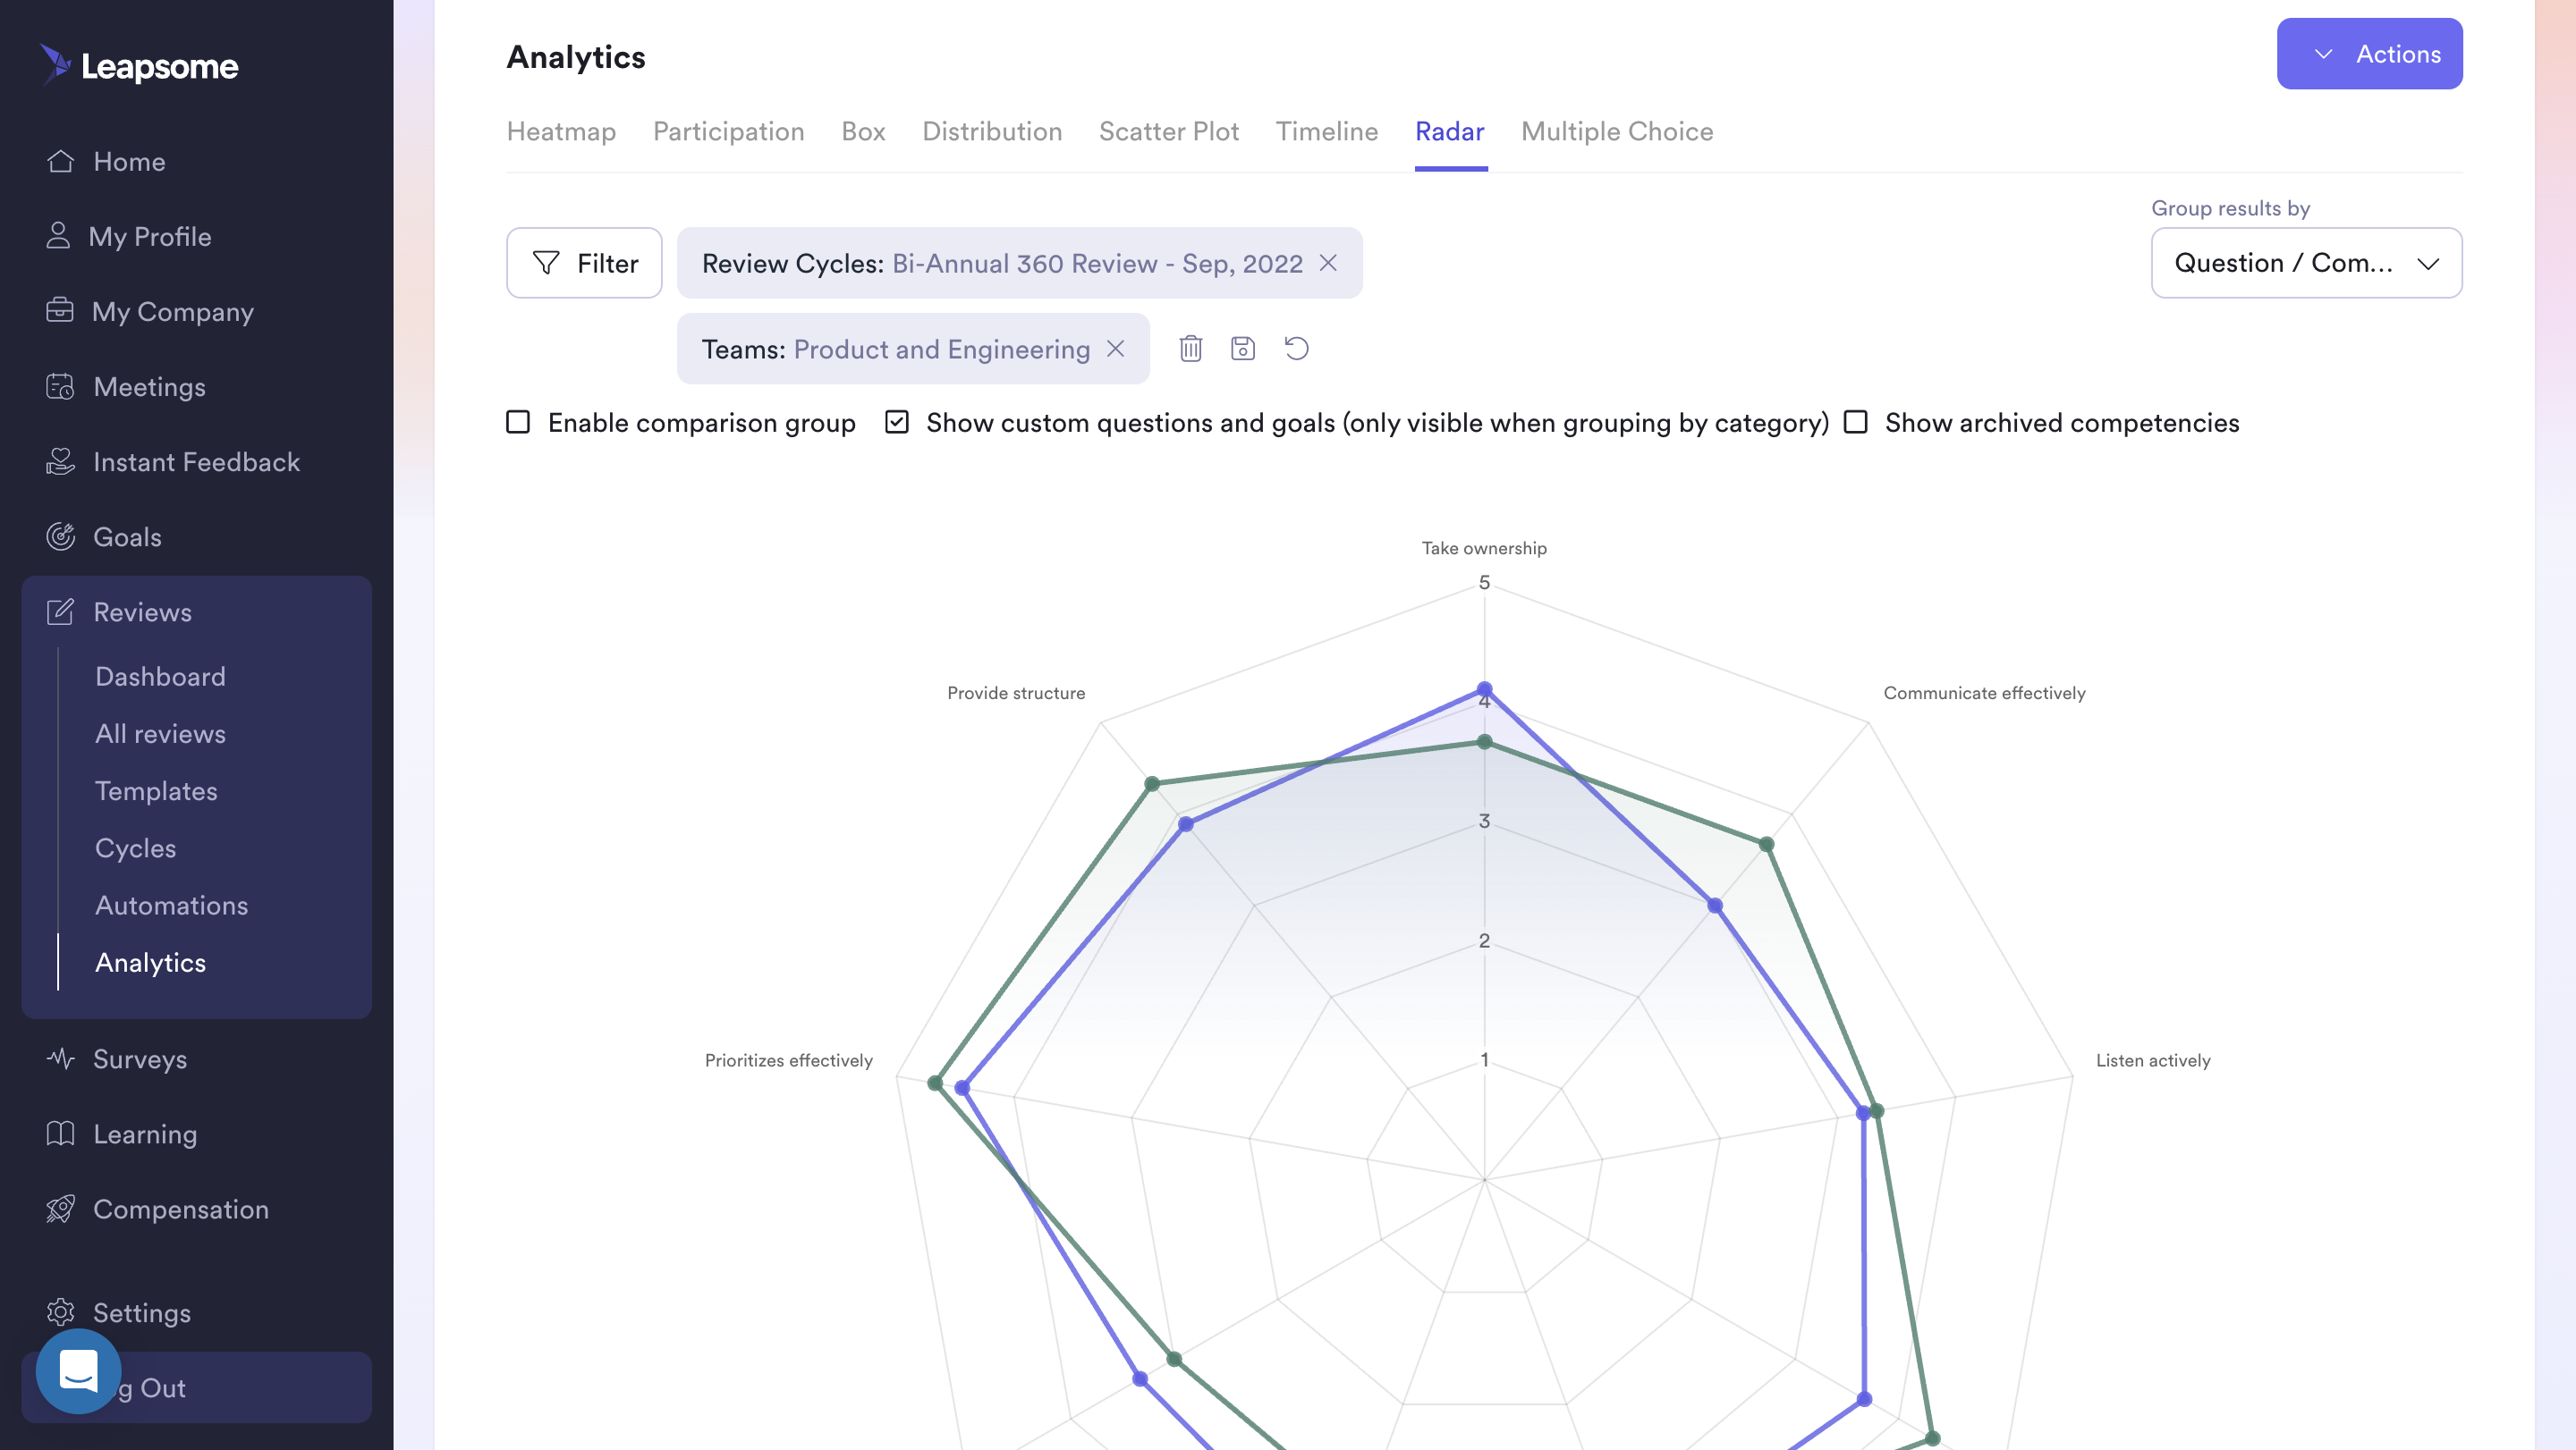2576x1450 pixels.
Task: Click the Provide structure axis label
Action: 1016,693
